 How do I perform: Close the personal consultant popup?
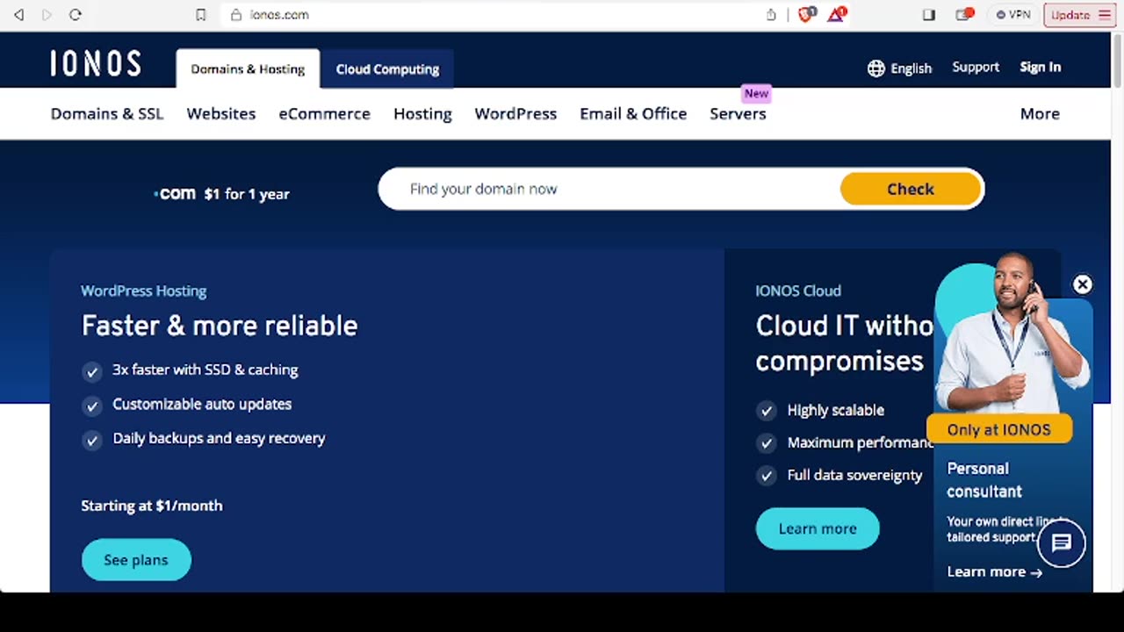(x=1083, y=284)
